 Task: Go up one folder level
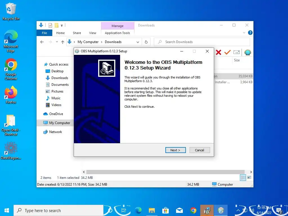(63, 42)
